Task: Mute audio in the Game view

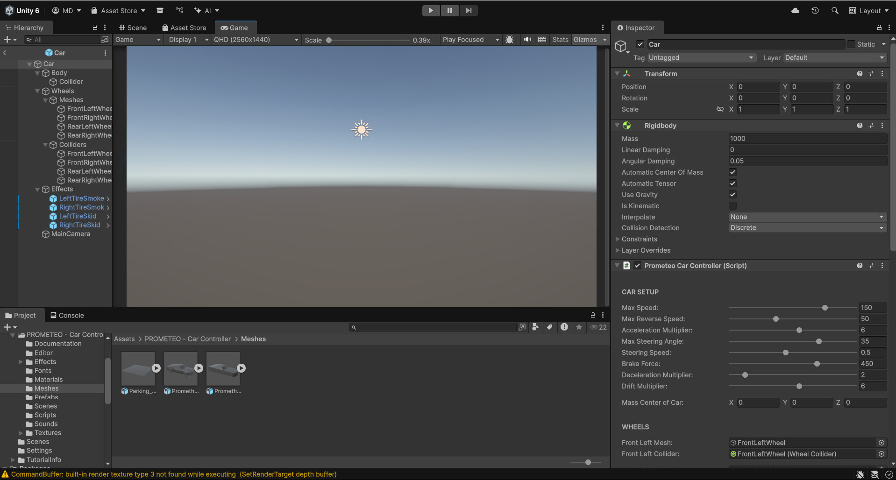Action: pyautogui.click(x=527, y=40)
